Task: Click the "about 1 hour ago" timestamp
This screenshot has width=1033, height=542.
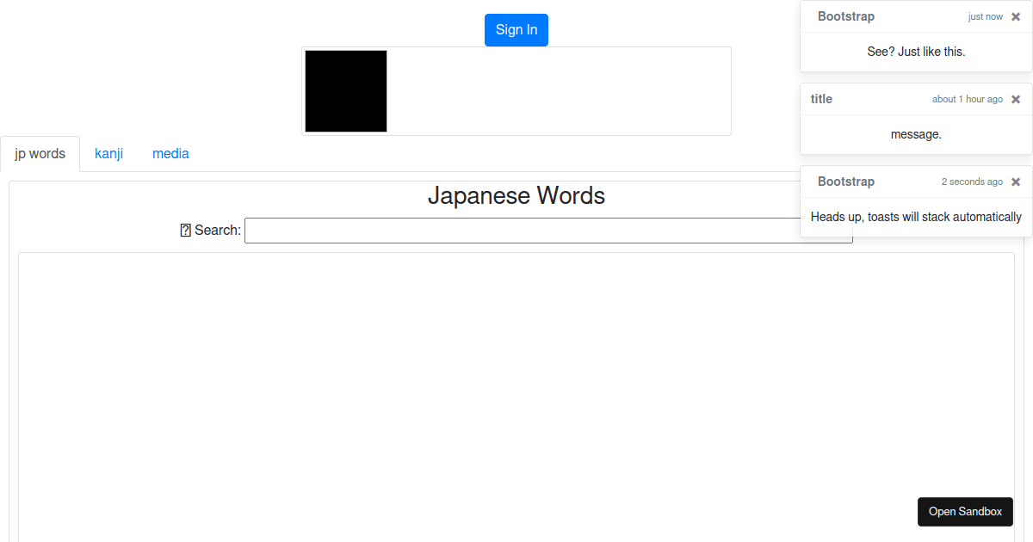Action: click(968, 98)
